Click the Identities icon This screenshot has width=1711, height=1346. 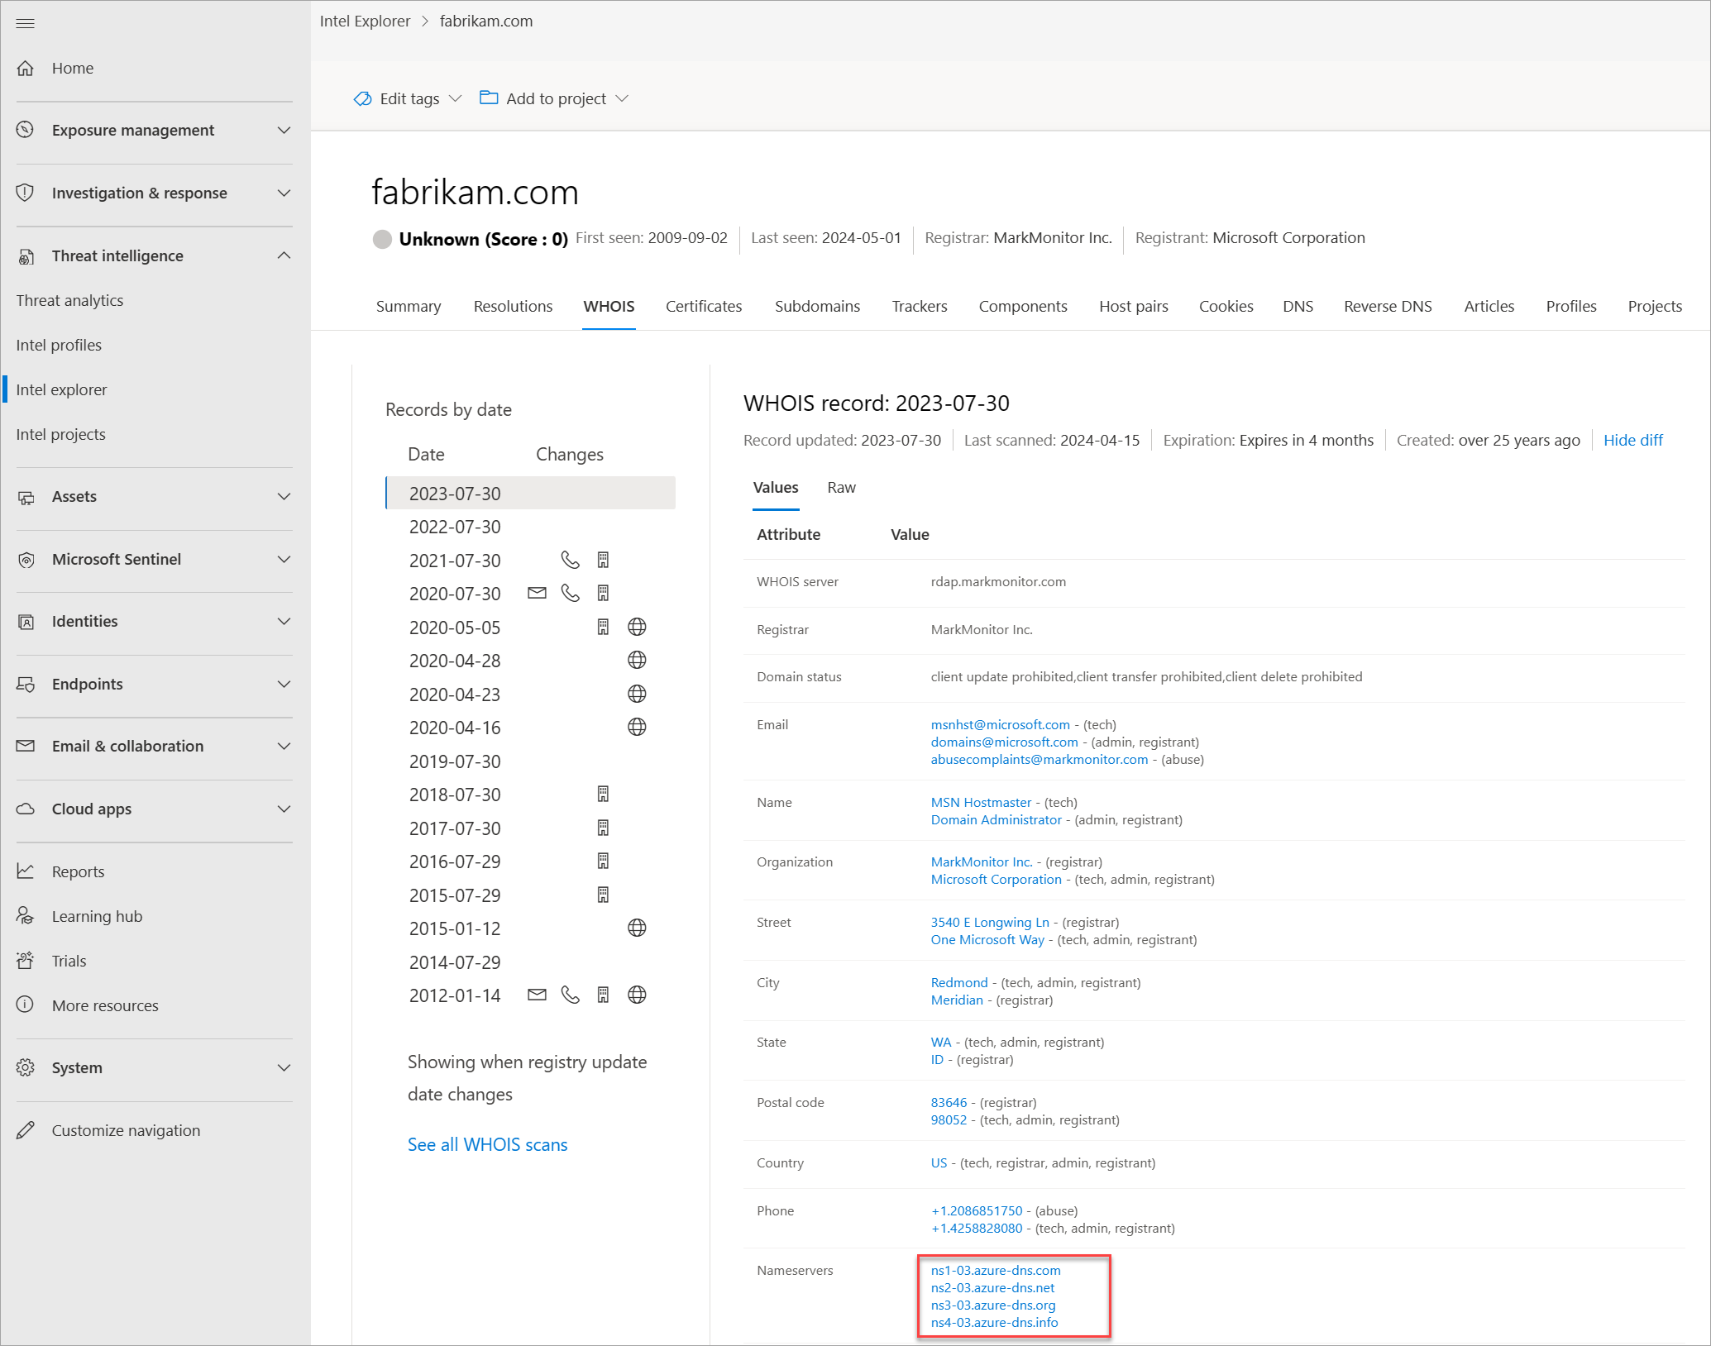pos(26,621)
